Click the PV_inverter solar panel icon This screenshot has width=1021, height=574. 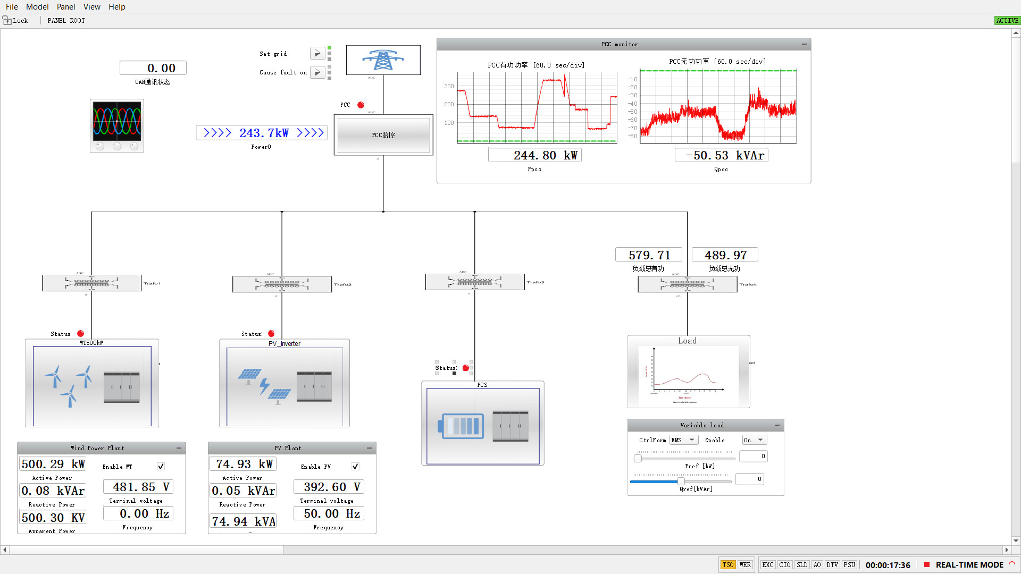point(283,383)
